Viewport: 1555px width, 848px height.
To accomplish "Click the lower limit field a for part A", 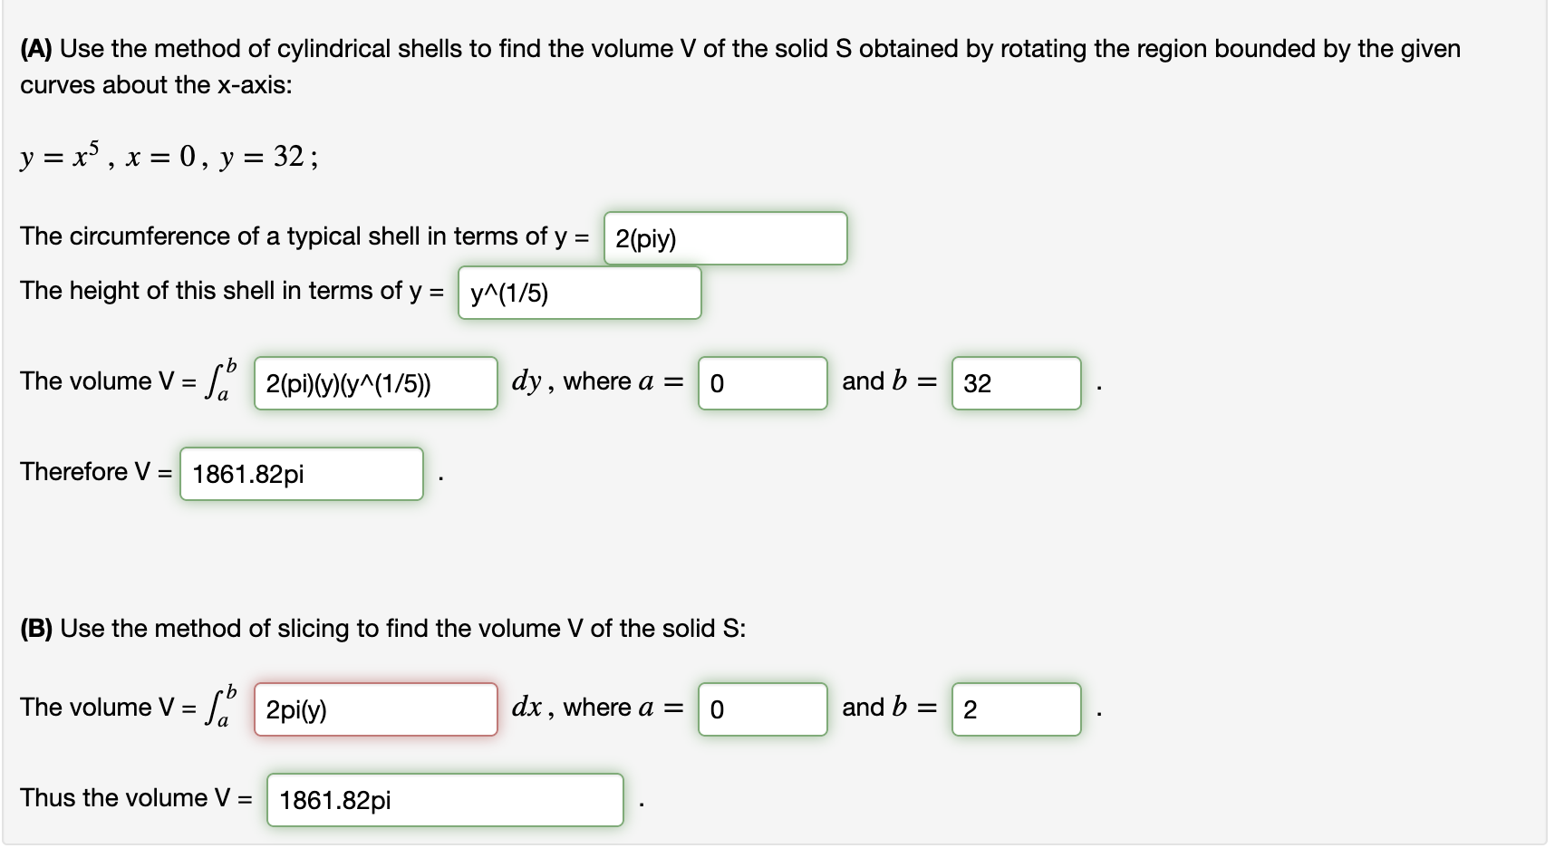I will click(x=762, y=384).
